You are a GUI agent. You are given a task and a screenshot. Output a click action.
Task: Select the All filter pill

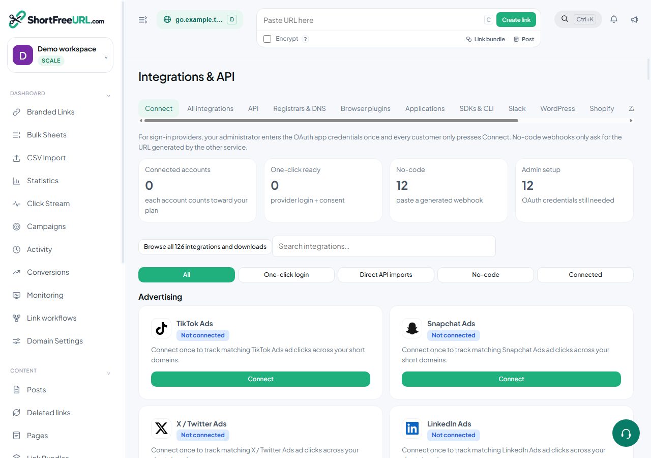coord(187,275)
